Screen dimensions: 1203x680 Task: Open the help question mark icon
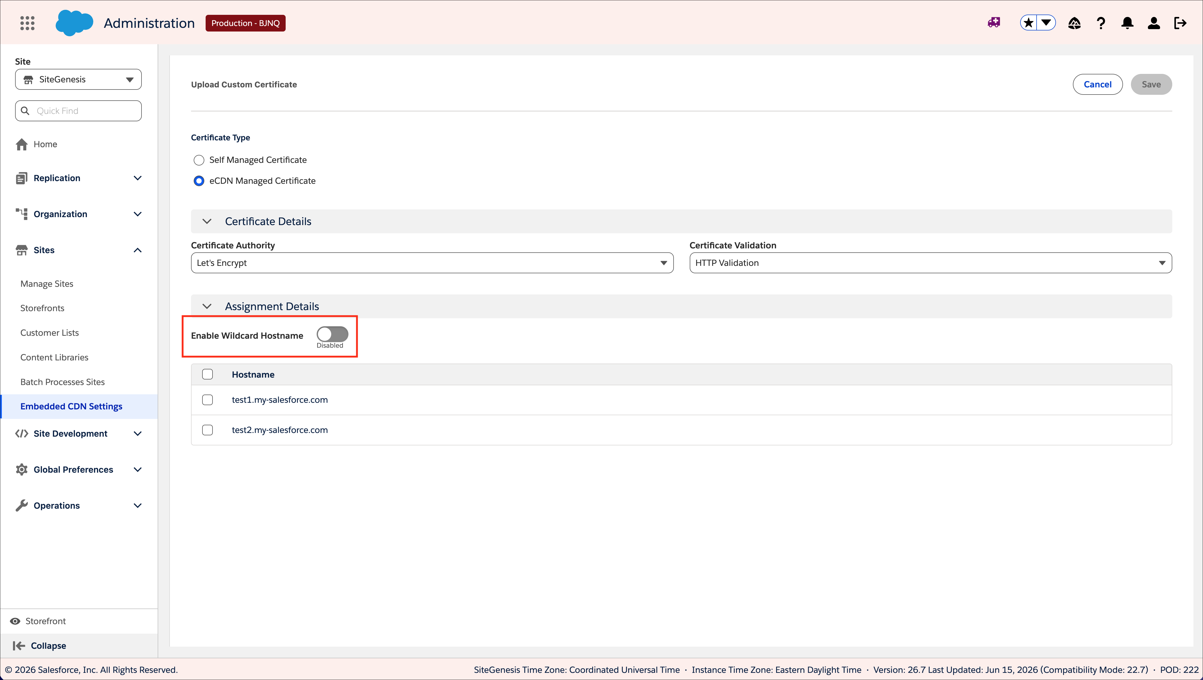click(x=1101, y=23)
